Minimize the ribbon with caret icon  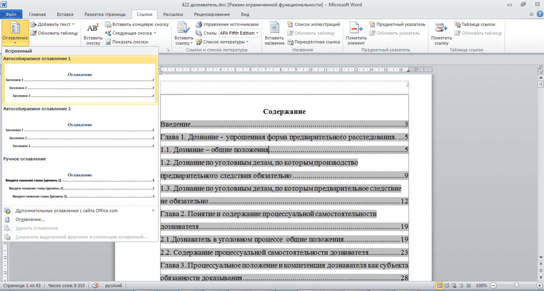530,14
